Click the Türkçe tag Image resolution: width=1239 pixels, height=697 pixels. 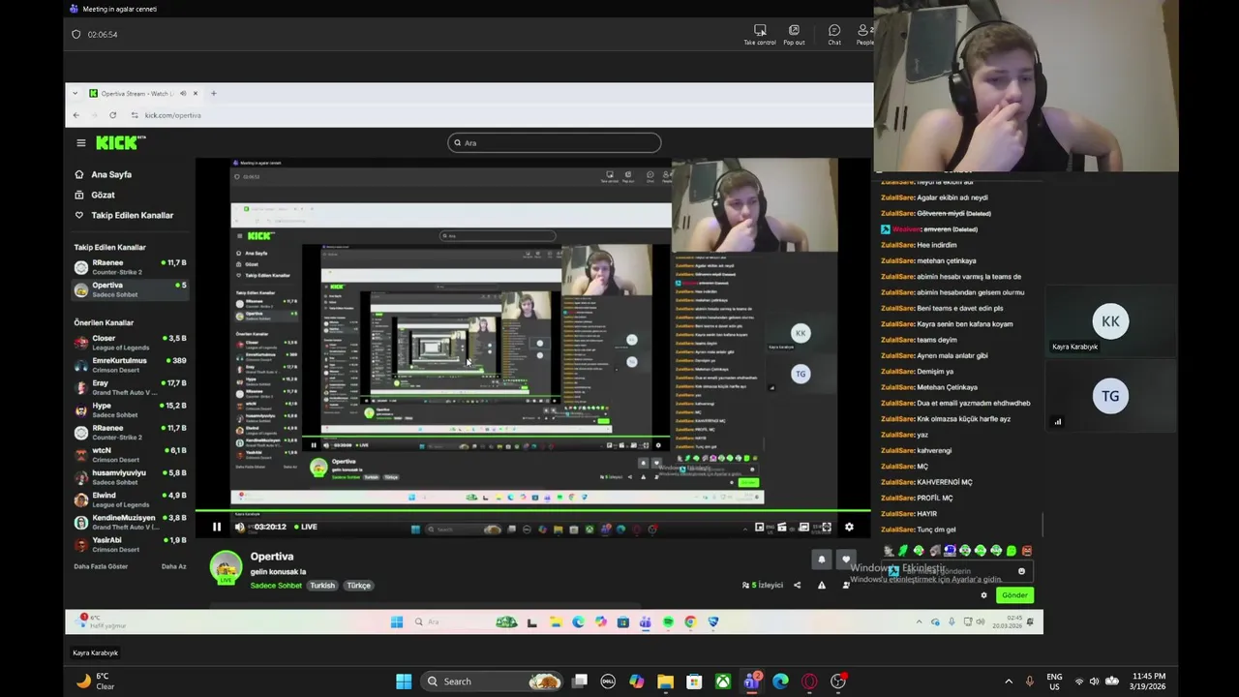click(359, 586)
